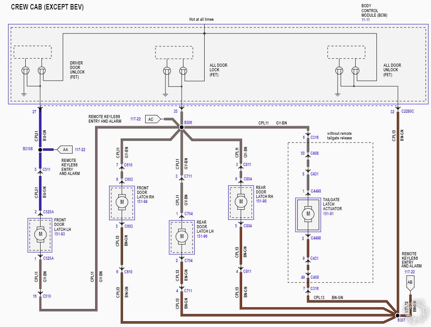Click the C510 connector label
The height and width of the screenshot is (327, 431).
click(47, 296)
